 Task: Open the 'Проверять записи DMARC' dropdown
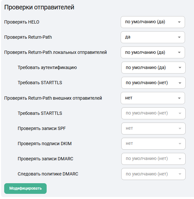click(x=153, y=159)
